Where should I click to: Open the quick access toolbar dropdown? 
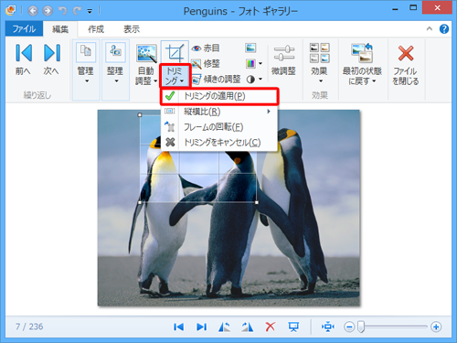point(90,12)
